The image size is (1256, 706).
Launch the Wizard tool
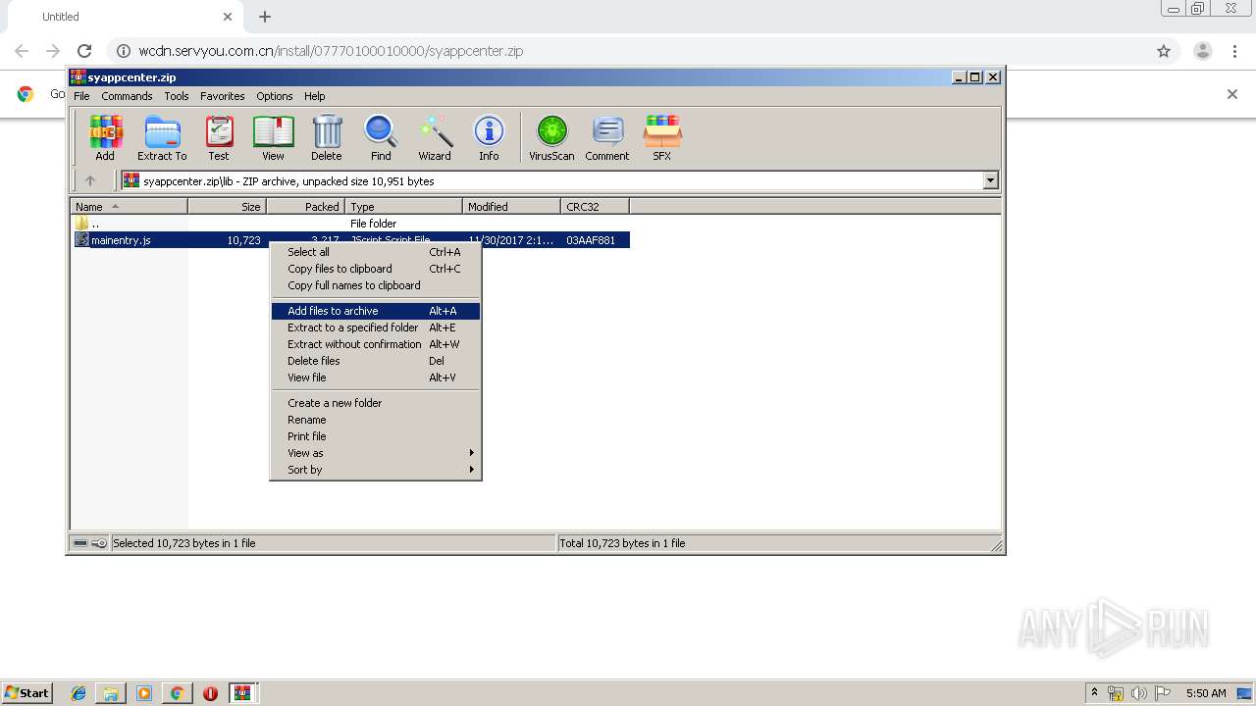435,137
